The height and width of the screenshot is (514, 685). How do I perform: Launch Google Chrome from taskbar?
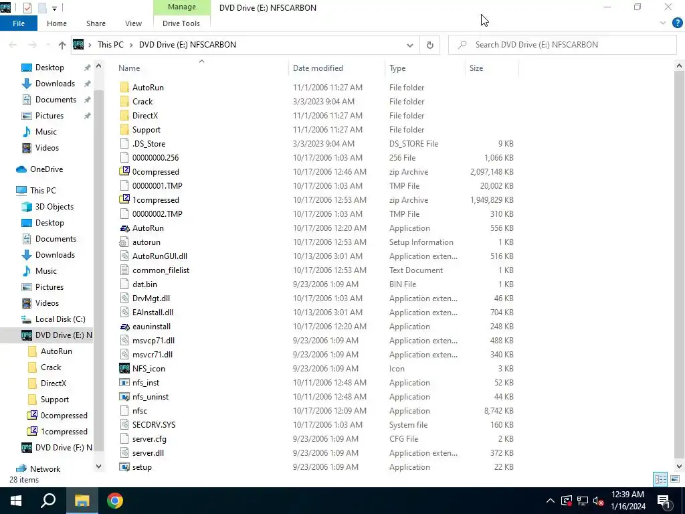click(x=115, y=501)
